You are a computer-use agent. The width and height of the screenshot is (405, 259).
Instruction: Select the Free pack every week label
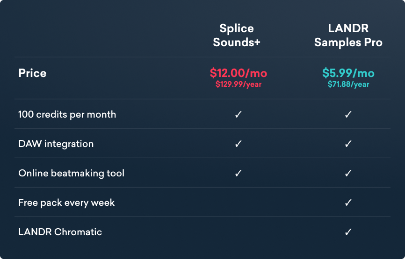[x=66, y=203]
